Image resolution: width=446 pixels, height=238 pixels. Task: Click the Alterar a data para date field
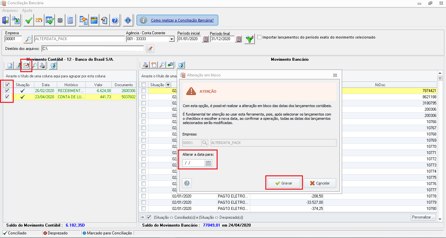pyautogui.click(x=193, y=163)
